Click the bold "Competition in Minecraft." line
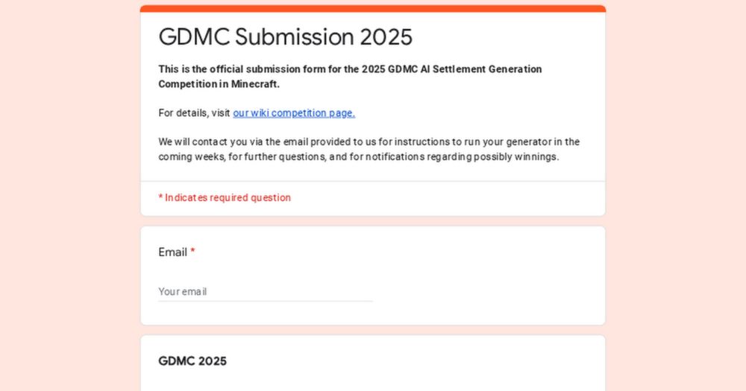 [219, 84]
